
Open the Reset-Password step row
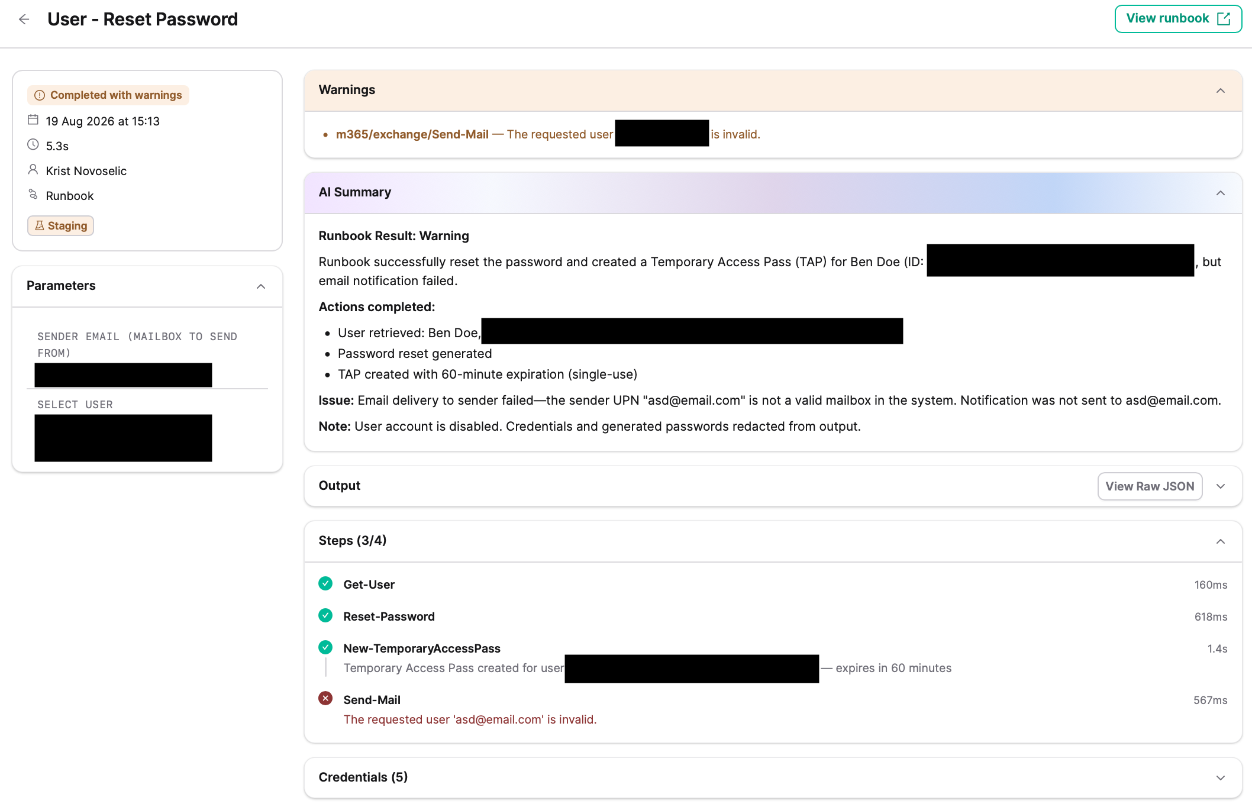773,616
